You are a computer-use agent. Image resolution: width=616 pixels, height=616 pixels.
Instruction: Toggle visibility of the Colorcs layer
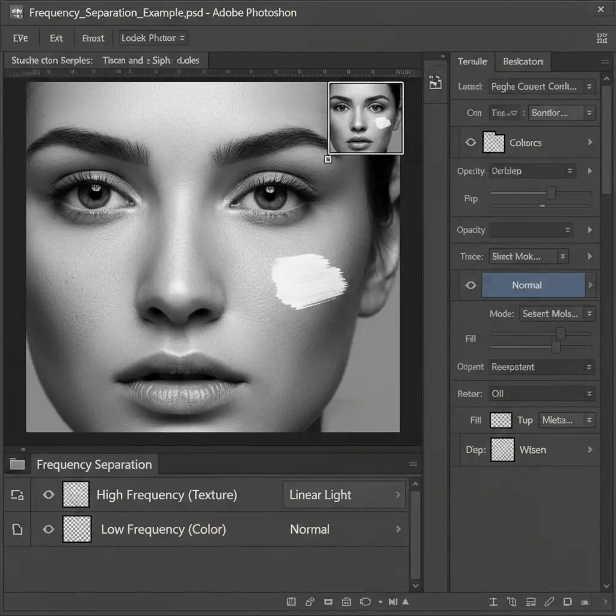pos(470,143)
